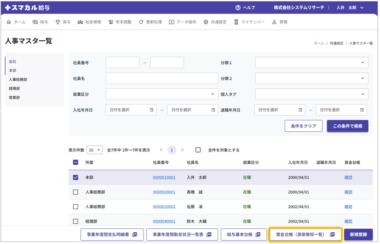Click PDF icon on 事業年度間支払明細書 button
The image size is (380, 244).
[135, 234]
